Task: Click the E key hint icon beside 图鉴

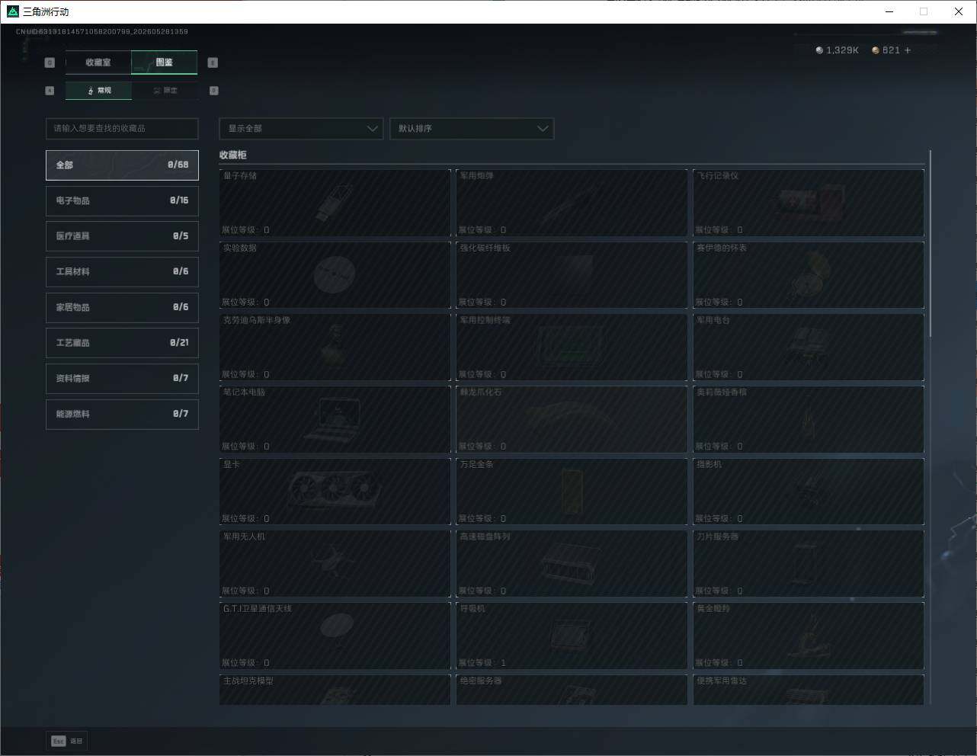Action: tap(213, 62)
